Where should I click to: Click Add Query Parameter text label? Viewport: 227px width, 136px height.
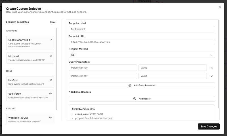pyautogui.click(x=145, y=85)
